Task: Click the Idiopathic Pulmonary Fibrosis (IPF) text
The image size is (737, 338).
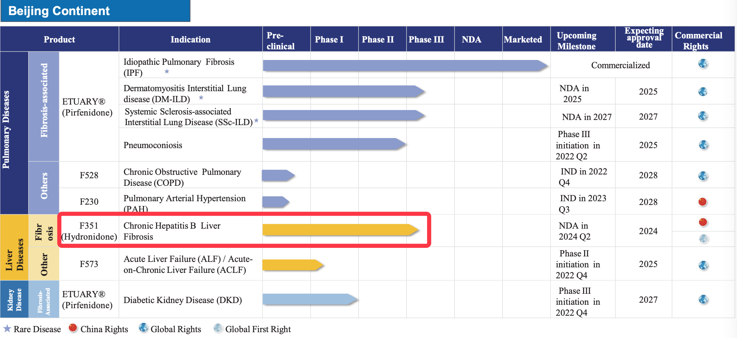Action: [x=179, y=67]
